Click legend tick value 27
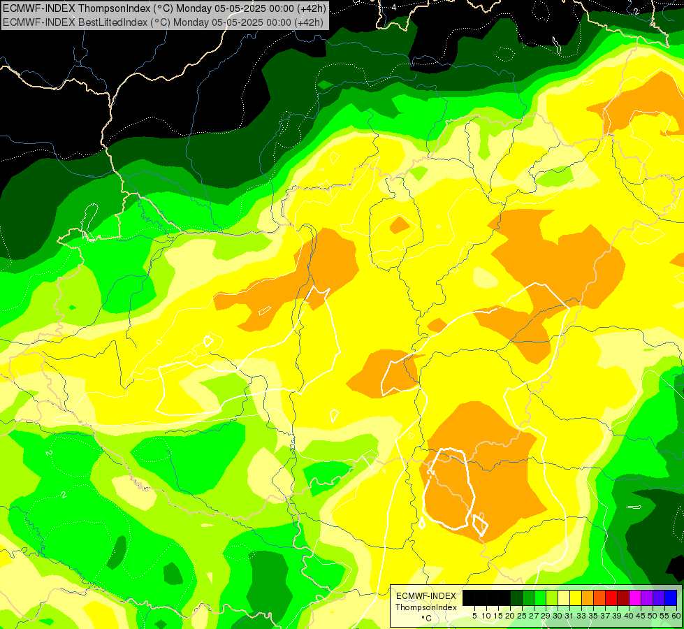 534,616
